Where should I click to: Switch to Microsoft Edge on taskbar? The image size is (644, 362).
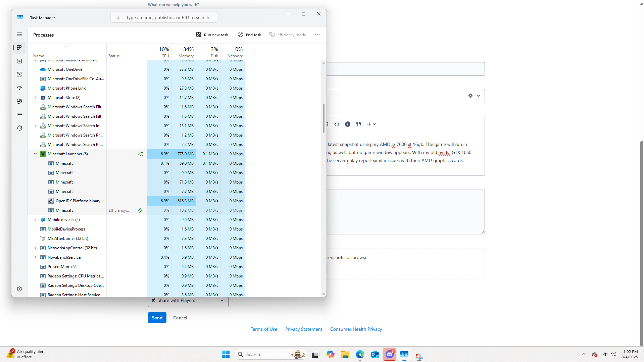[360, 354]
